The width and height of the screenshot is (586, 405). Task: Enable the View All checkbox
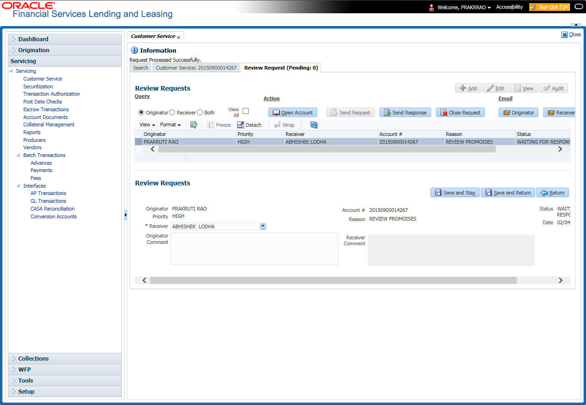(x=246, y=111)
